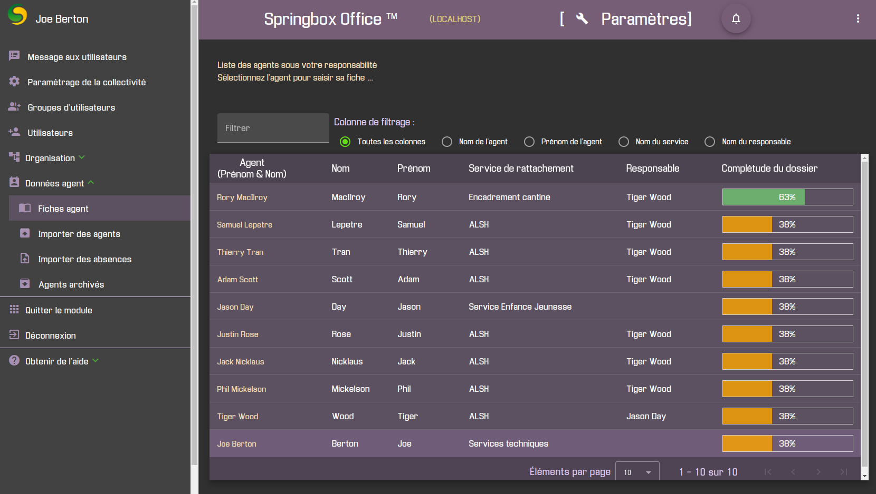Click the upload icon for Importer des agents
Image resolution: width=876 pixels, height=494 pixels.
tap(25, 233)
